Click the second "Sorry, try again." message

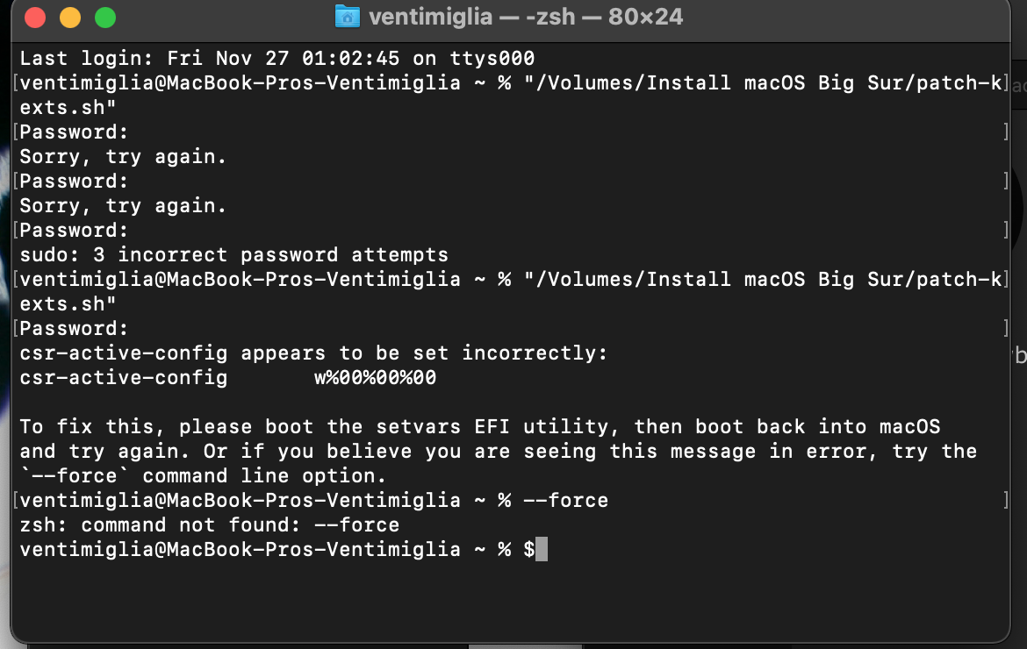[x=123, y=206]
